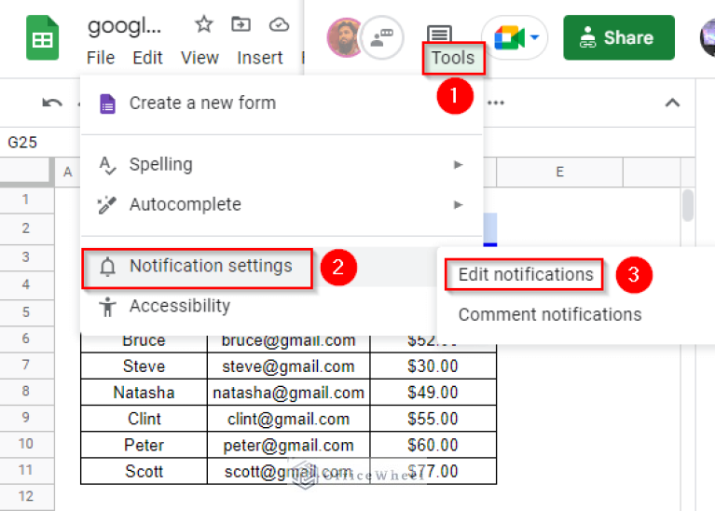This screenshot has width=715, height=511.
Task: Choose Edit notifications from the submenu
Action: tap(526, 274)
